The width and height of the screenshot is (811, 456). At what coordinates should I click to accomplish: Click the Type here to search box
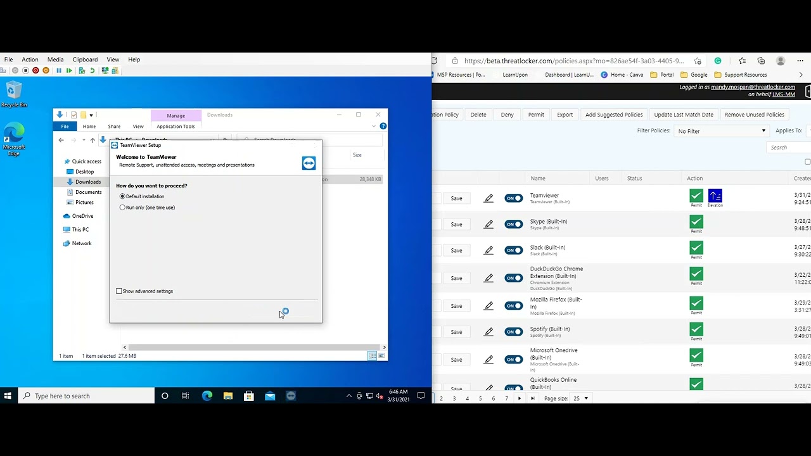pos(86,396)
